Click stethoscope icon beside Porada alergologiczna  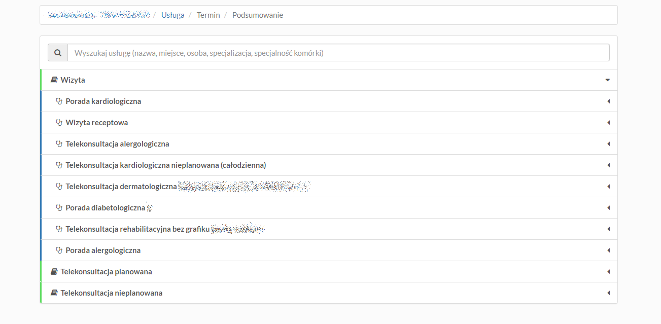click(59, 250)
